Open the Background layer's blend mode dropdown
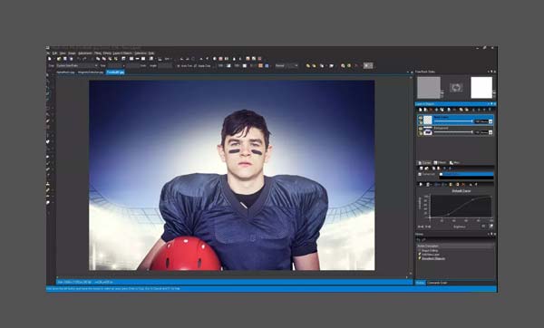The width and height of the screenshot is (544, 328). click(x=491, y=132)
